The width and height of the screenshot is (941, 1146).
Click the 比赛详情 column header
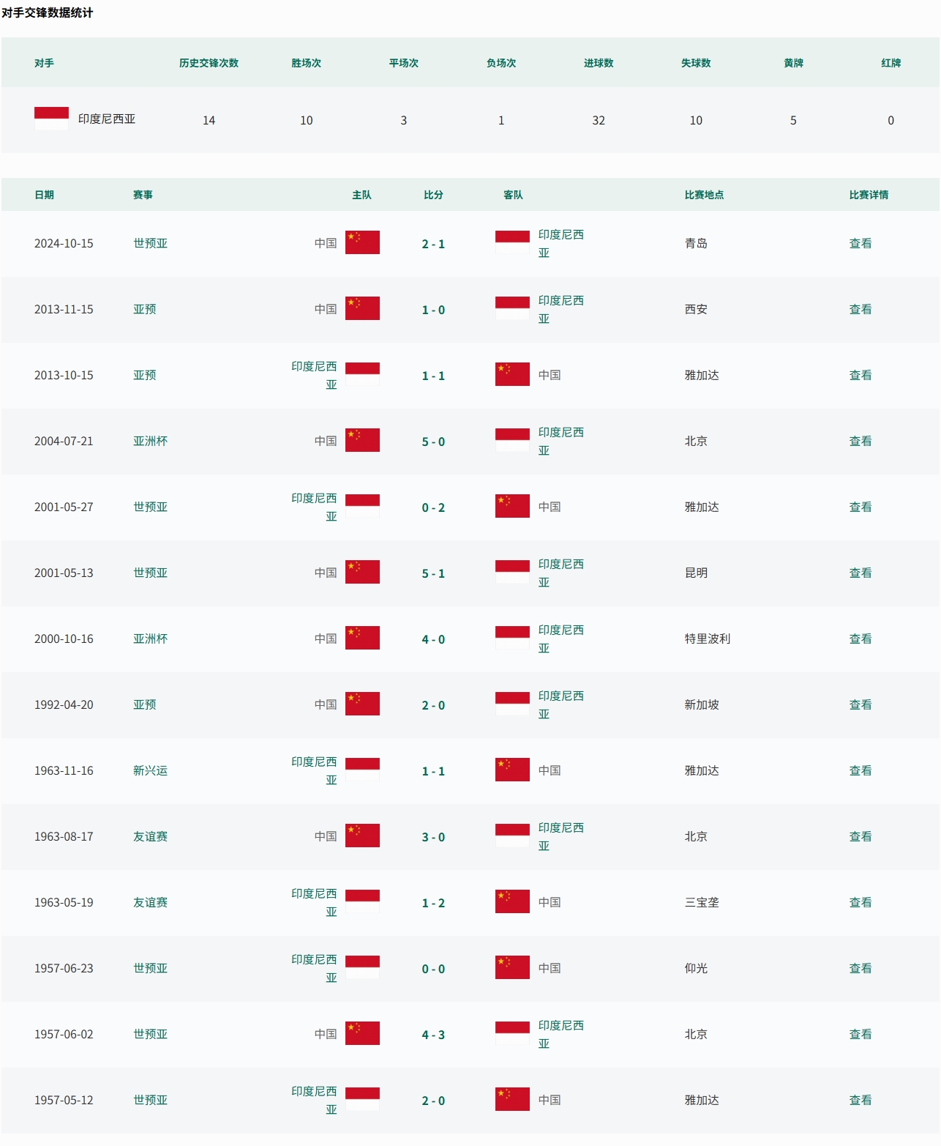[869, 195]
